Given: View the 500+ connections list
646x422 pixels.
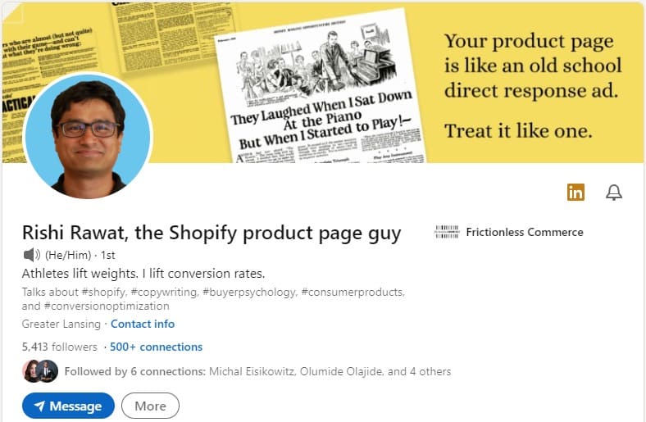Looking at the screenshot, I should click(156, 347).
